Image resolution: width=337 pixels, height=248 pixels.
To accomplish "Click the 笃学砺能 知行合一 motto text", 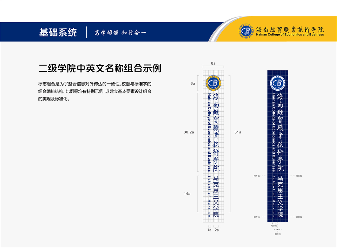I will (x=120, y=32).
